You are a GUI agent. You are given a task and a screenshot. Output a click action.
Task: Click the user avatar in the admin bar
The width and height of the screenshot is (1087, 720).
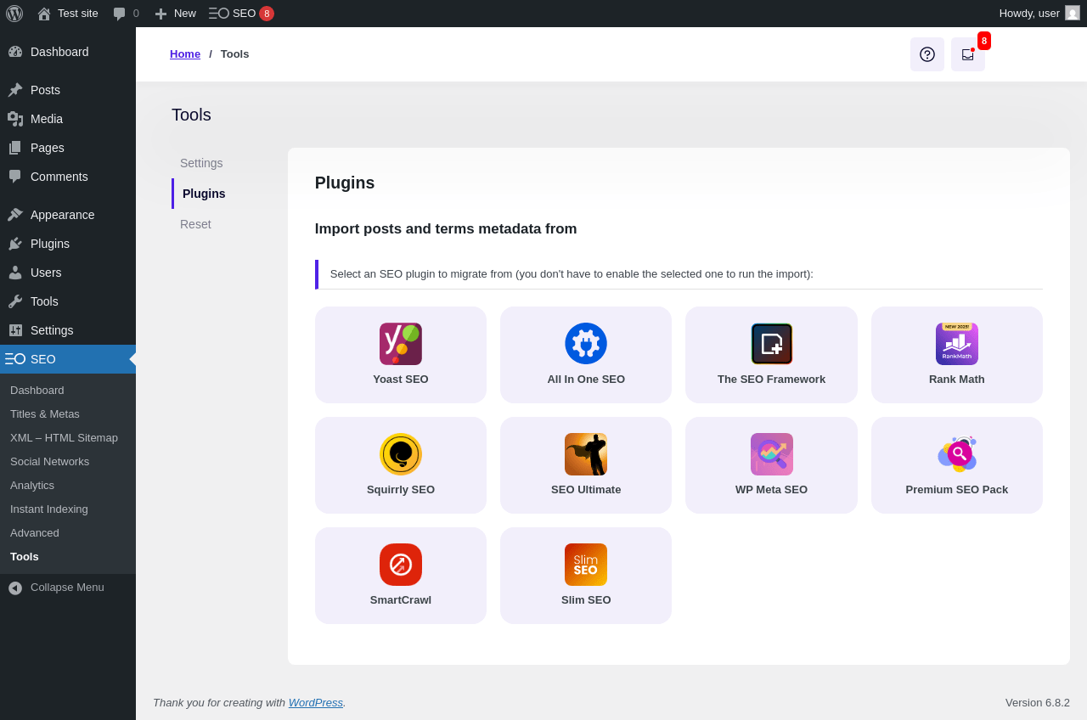pyautogui.click(x=1073, y=14)
